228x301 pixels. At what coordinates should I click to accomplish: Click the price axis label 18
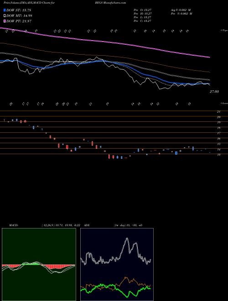coord(218,128)
